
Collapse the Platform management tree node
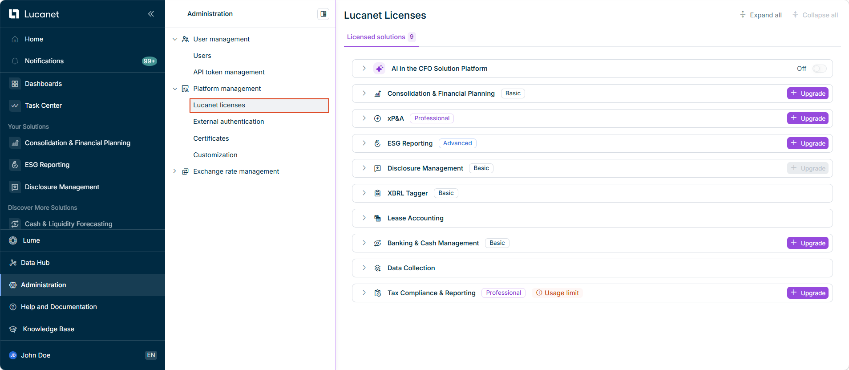point(175,89)
